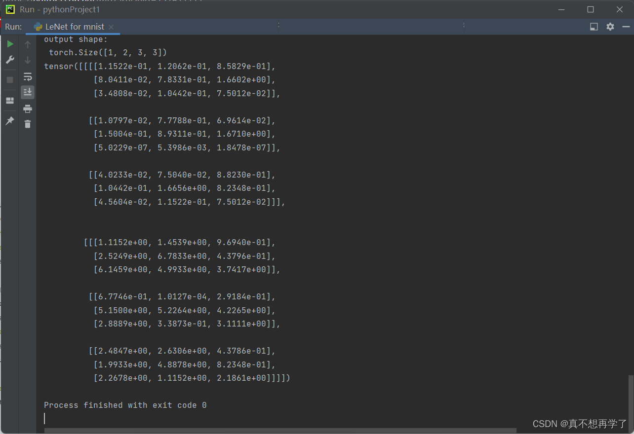Screen dimensions: 634x434
Task: Open the Run tool window gear options
Action: 610,27
